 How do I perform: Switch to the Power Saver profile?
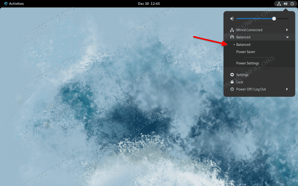point(259,52)
